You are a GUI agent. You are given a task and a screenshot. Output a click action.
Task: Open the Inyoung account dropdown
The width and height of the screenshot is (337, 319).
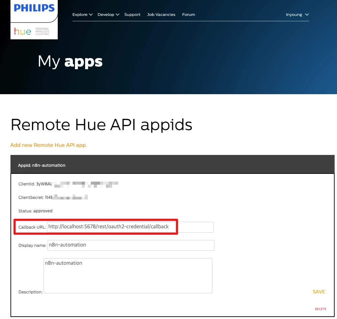297,15
